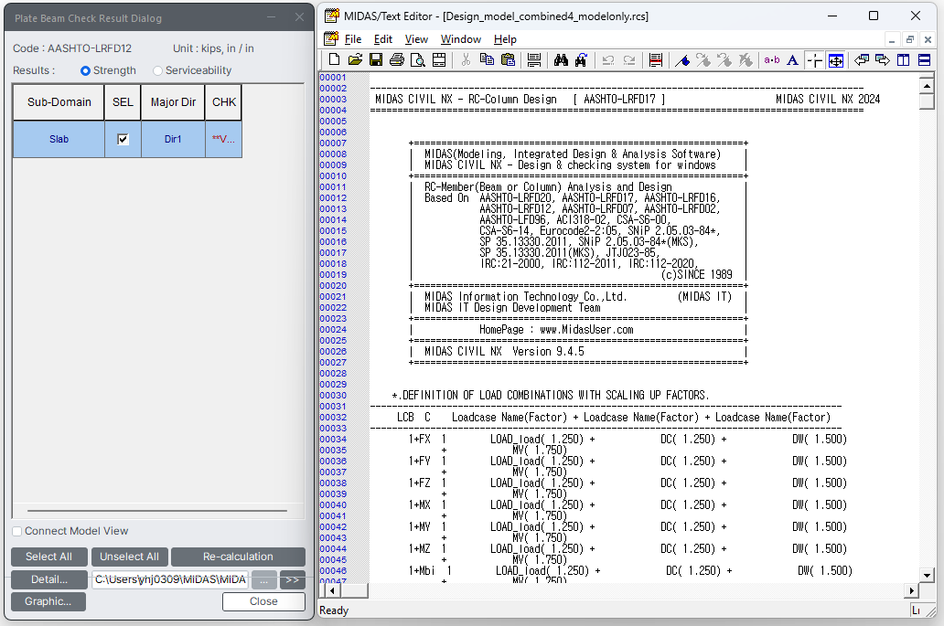The image size is (944, 626).
Task: Click the right arrow of the horizontal scrollbar
Action: point(911,590)
